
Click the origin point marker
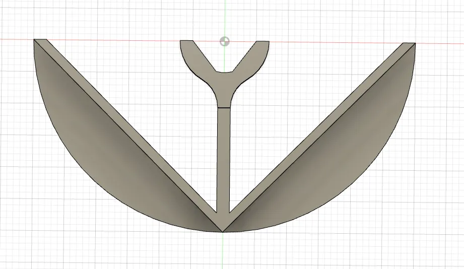coord(225,41)
